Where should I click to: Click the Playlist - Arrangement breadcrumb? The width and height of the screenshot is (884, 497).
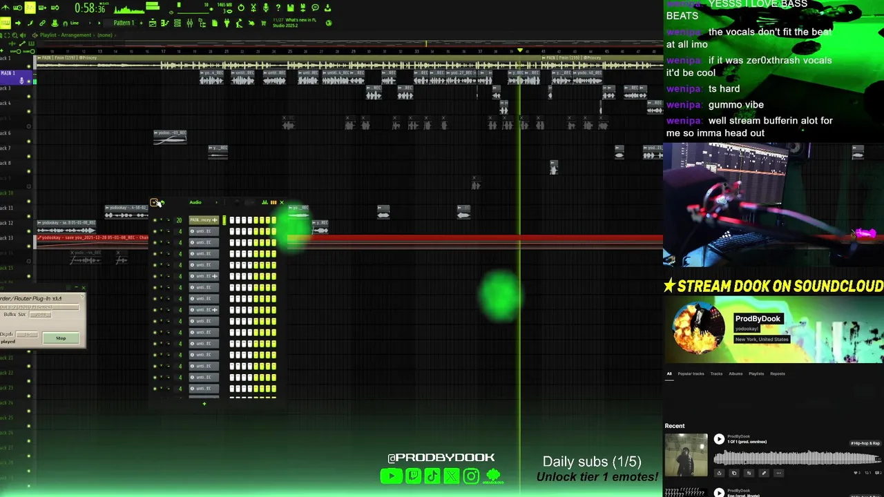[x=66, y=35]
